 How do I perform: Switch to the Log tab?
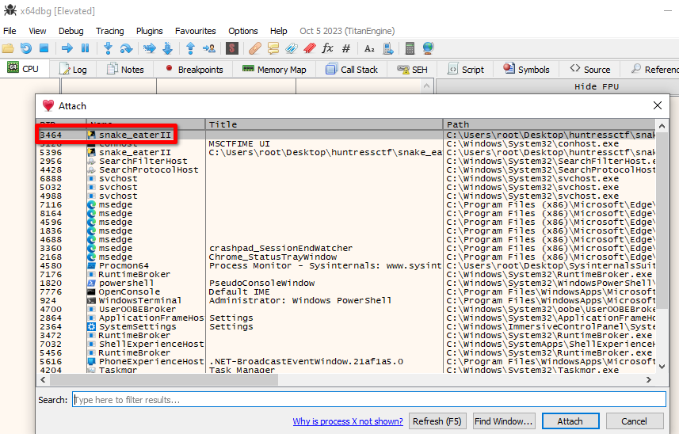click(x=73, y=69)
